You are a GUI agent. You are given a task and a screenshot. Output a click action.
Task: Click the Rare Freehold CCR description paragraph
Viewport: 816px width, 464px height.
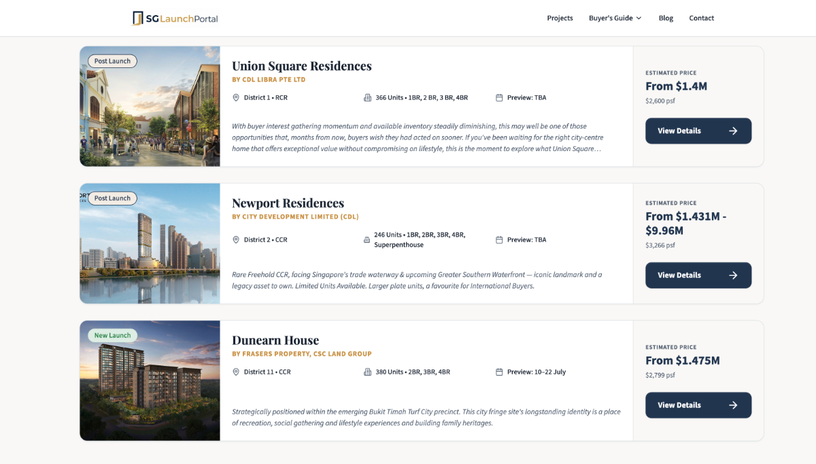(418, 280)
